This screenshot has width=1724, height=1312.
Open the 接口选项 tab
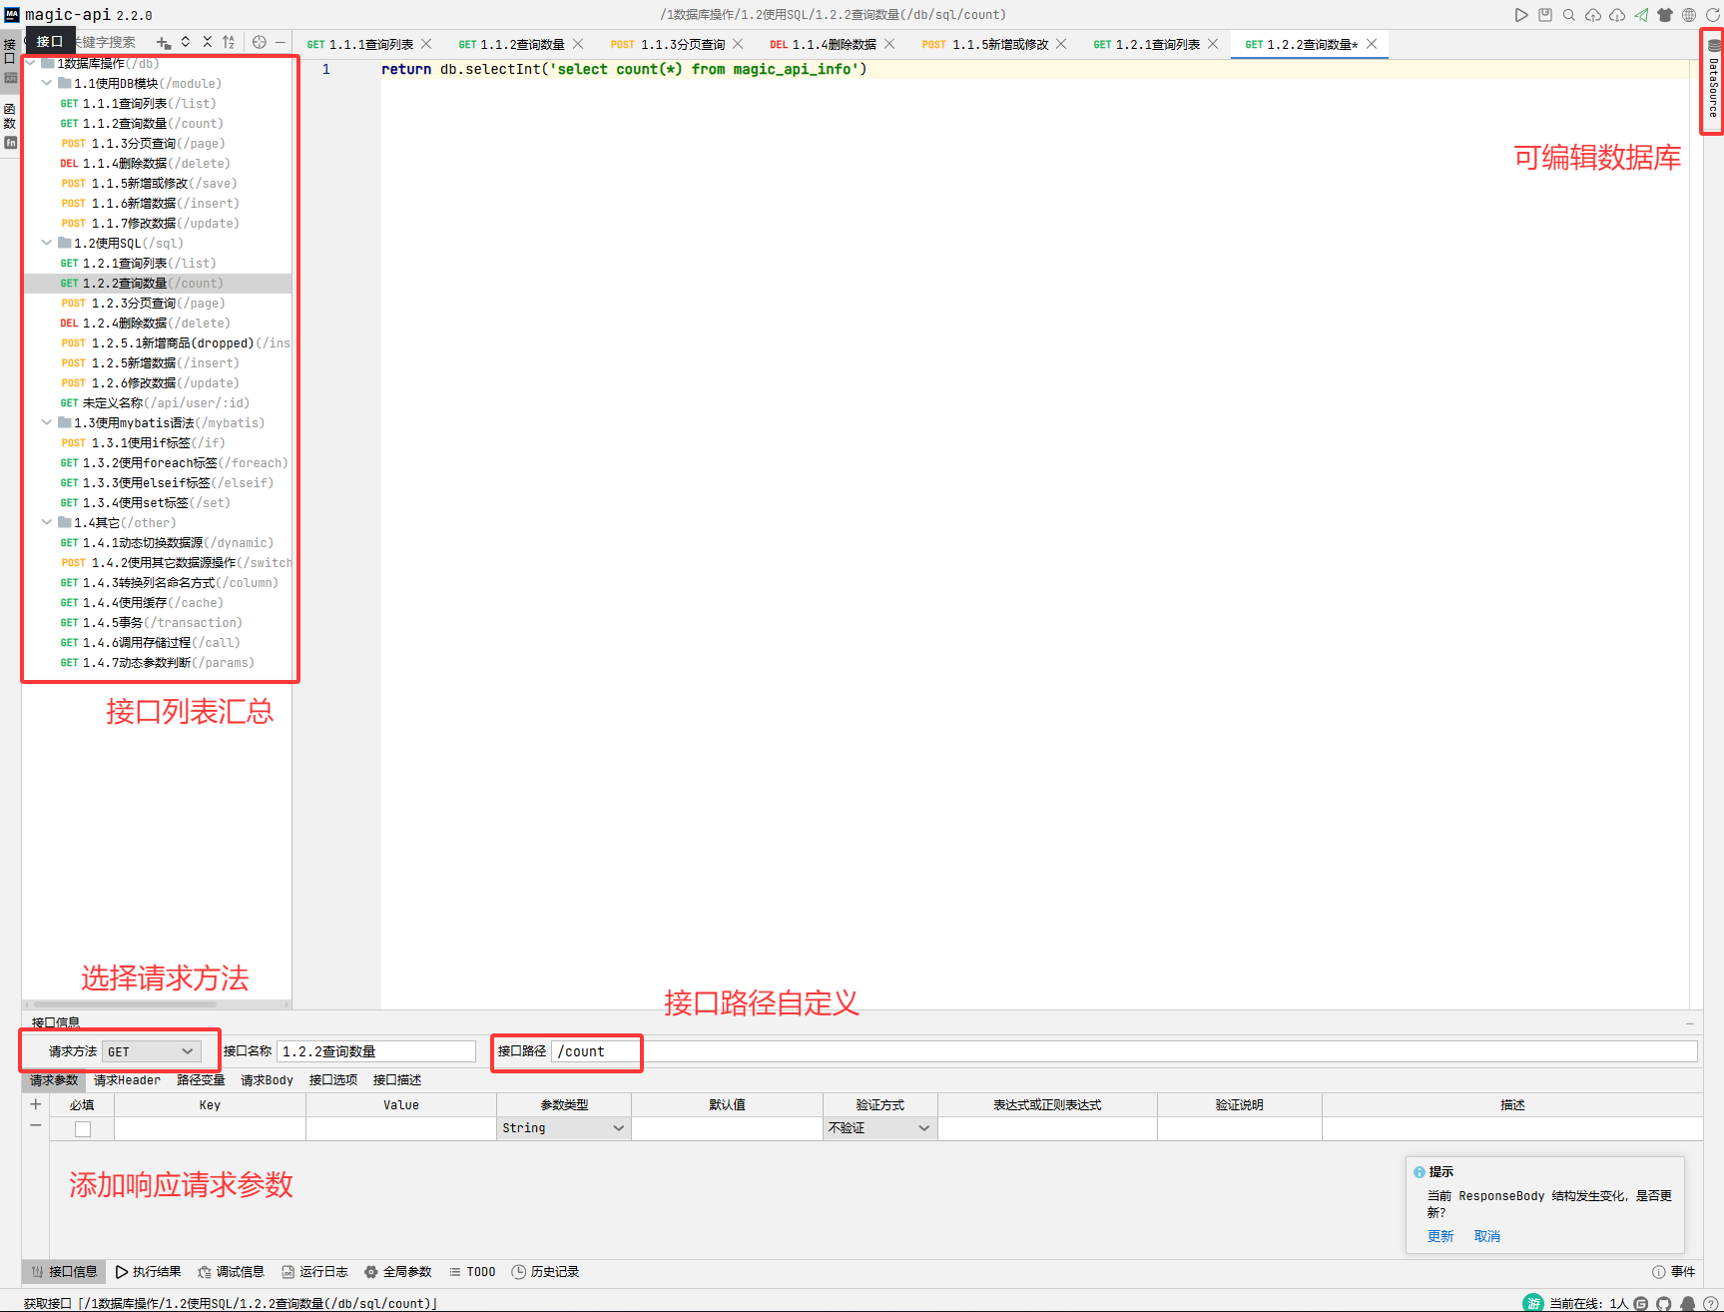coord(332,1080)
